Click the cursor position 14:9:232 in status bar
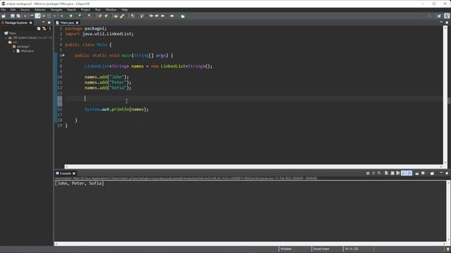This screenshot has height=253, width=451. click(x=351, y=249)
